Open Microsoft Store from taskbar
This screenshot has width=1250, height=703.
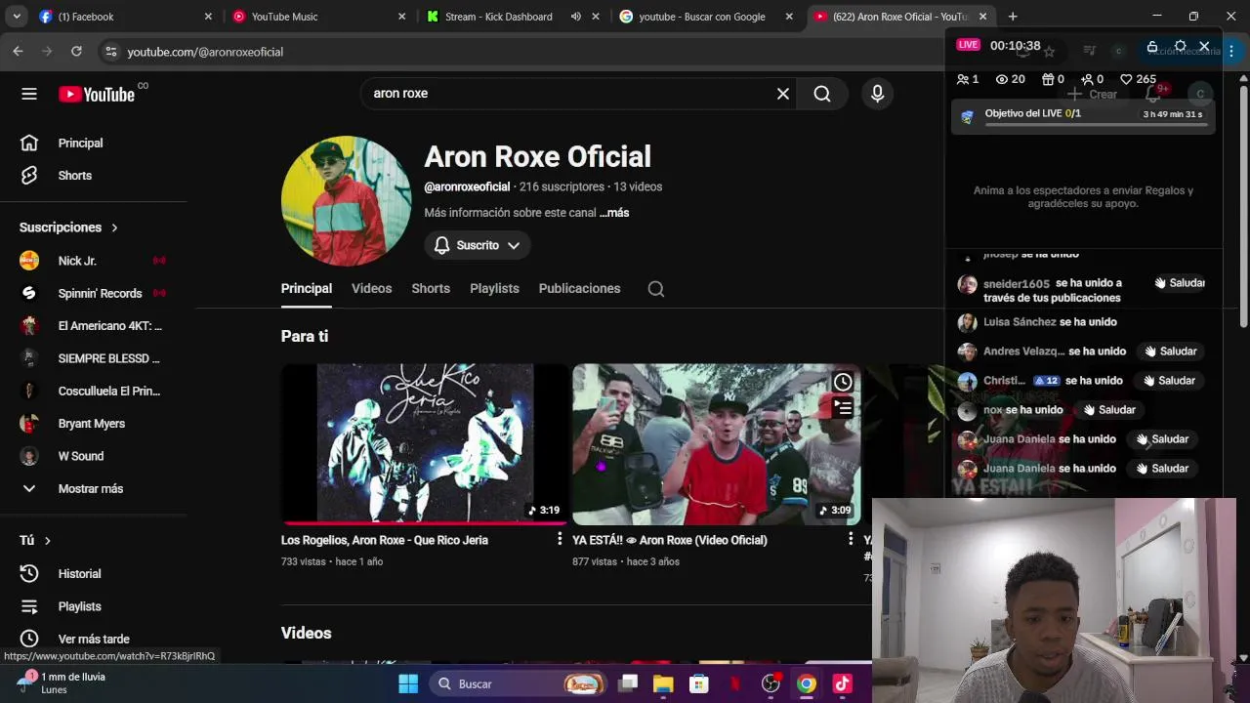coord(699,683)
